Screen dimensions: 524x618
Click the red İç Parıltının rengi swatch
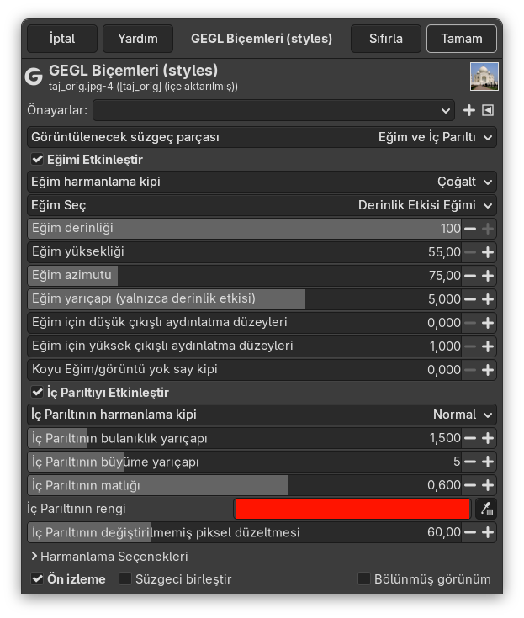point(352,509)
